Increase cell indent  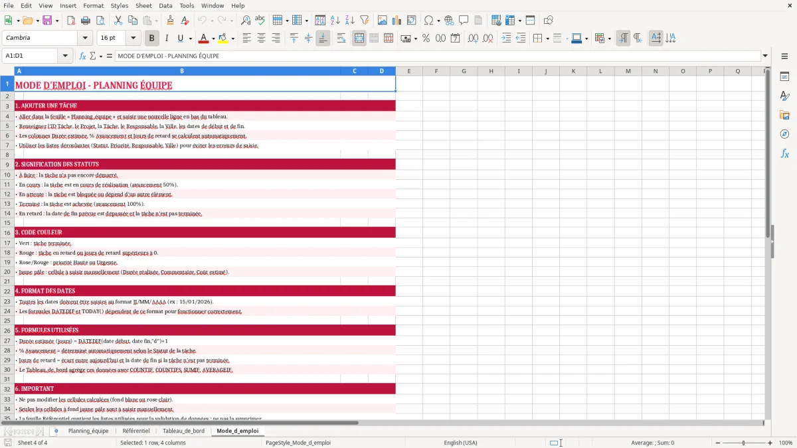coord(505,38)
